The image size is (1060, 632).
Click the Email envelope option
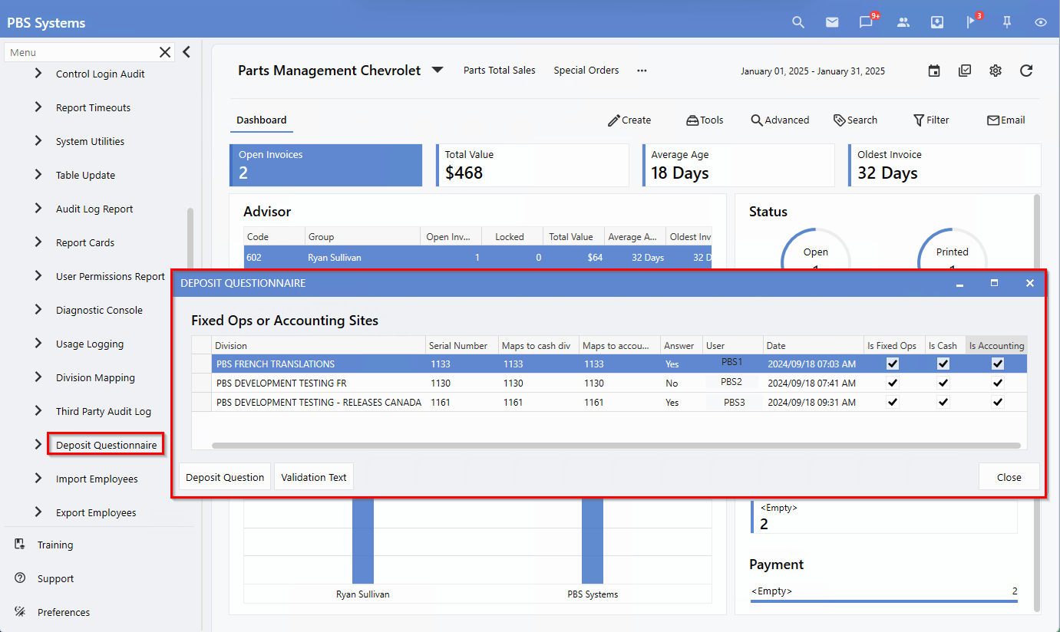(1006, 120)
